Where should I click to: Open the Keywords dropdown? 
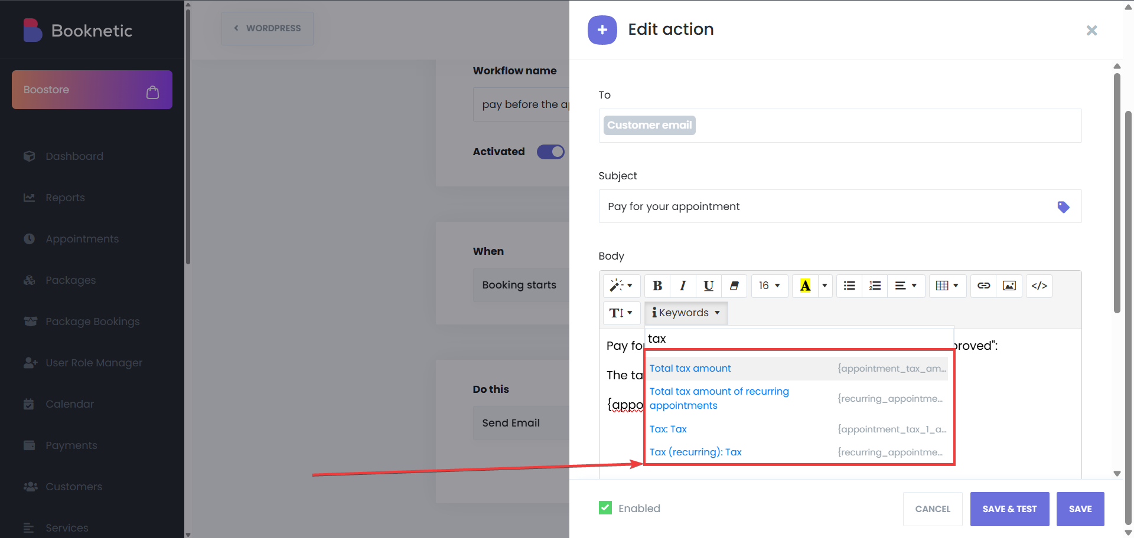pyautogui.click(x=686, y=313)
